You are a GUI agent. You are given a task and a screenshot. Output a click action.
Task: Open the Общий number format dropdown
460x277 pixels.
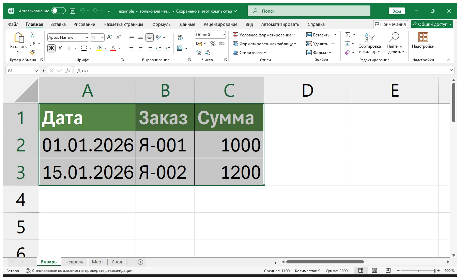pos(224,35)
